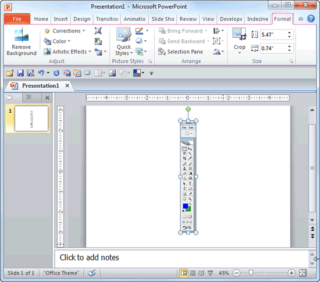320x282 pixels.
Task: Open the Color dropdown
Action: click(58, 41)
